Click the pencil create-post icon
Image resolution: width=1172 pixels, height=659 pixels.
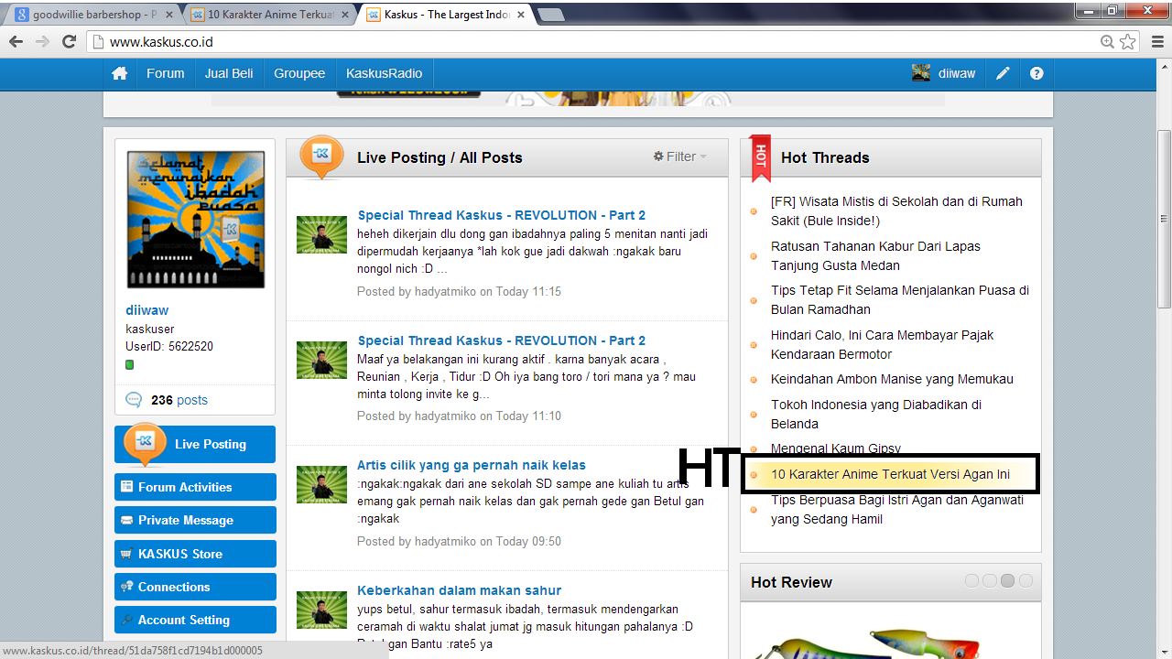pos(1004,73)
